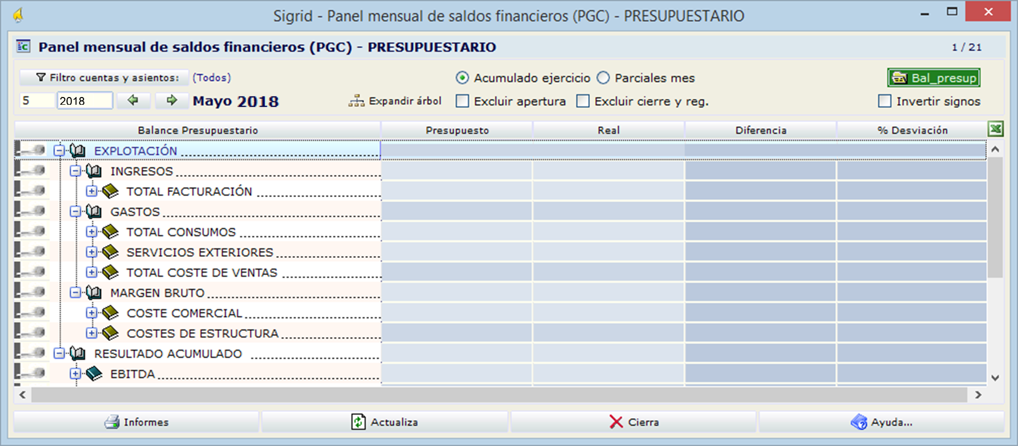Click the Bal_presup green button

click(x=934, y=78)
